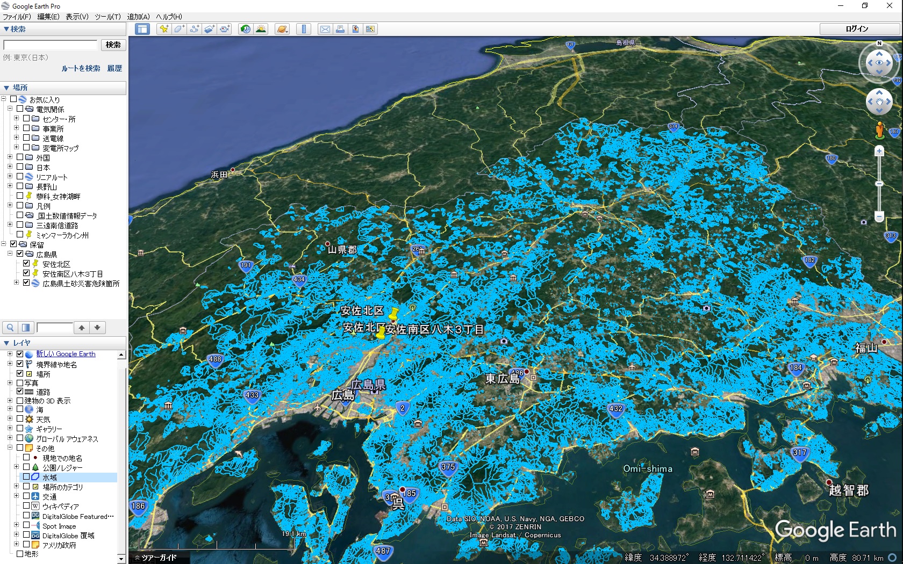Email the current view
The height and width of the screenshot is (564, 903).
[x=325, y=29]
